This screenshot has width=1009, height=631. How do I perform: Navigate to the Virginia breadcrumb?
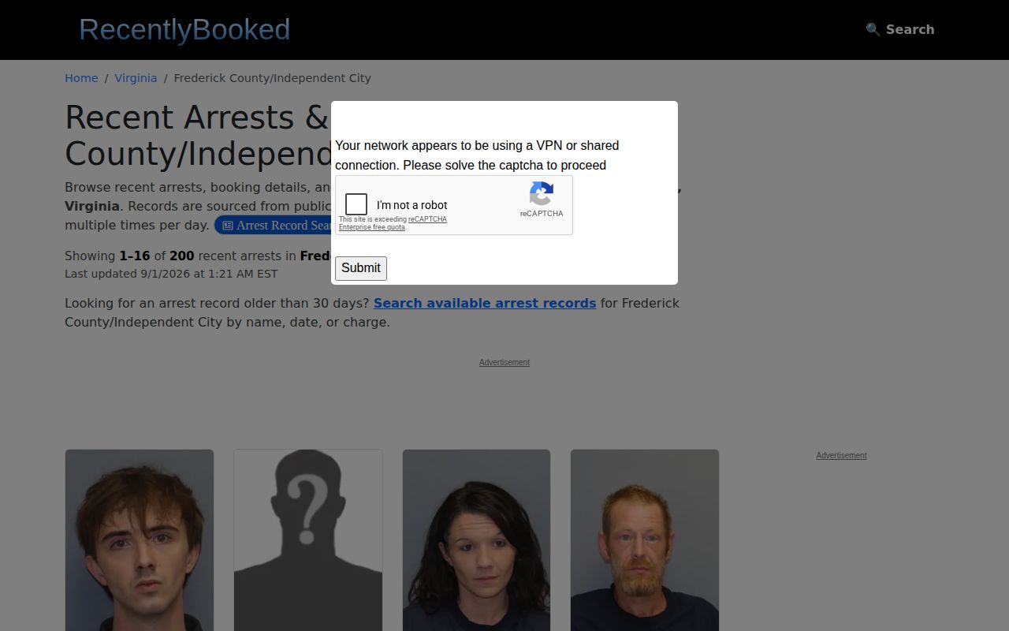point(136,78)
